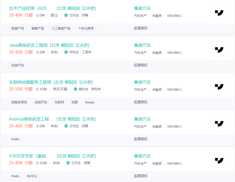Open the IOS开发专家 (基础... job listing
235x182 pixels.
(x=29, y=156)
